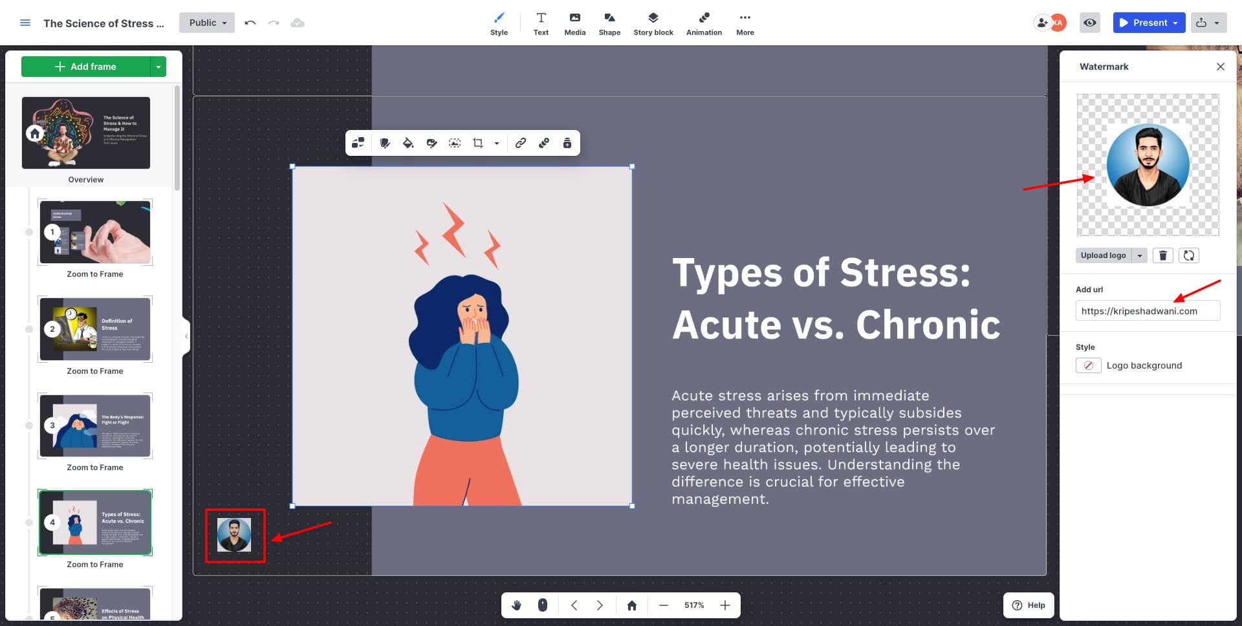Open the hamburger main menu

pos(25,23)
